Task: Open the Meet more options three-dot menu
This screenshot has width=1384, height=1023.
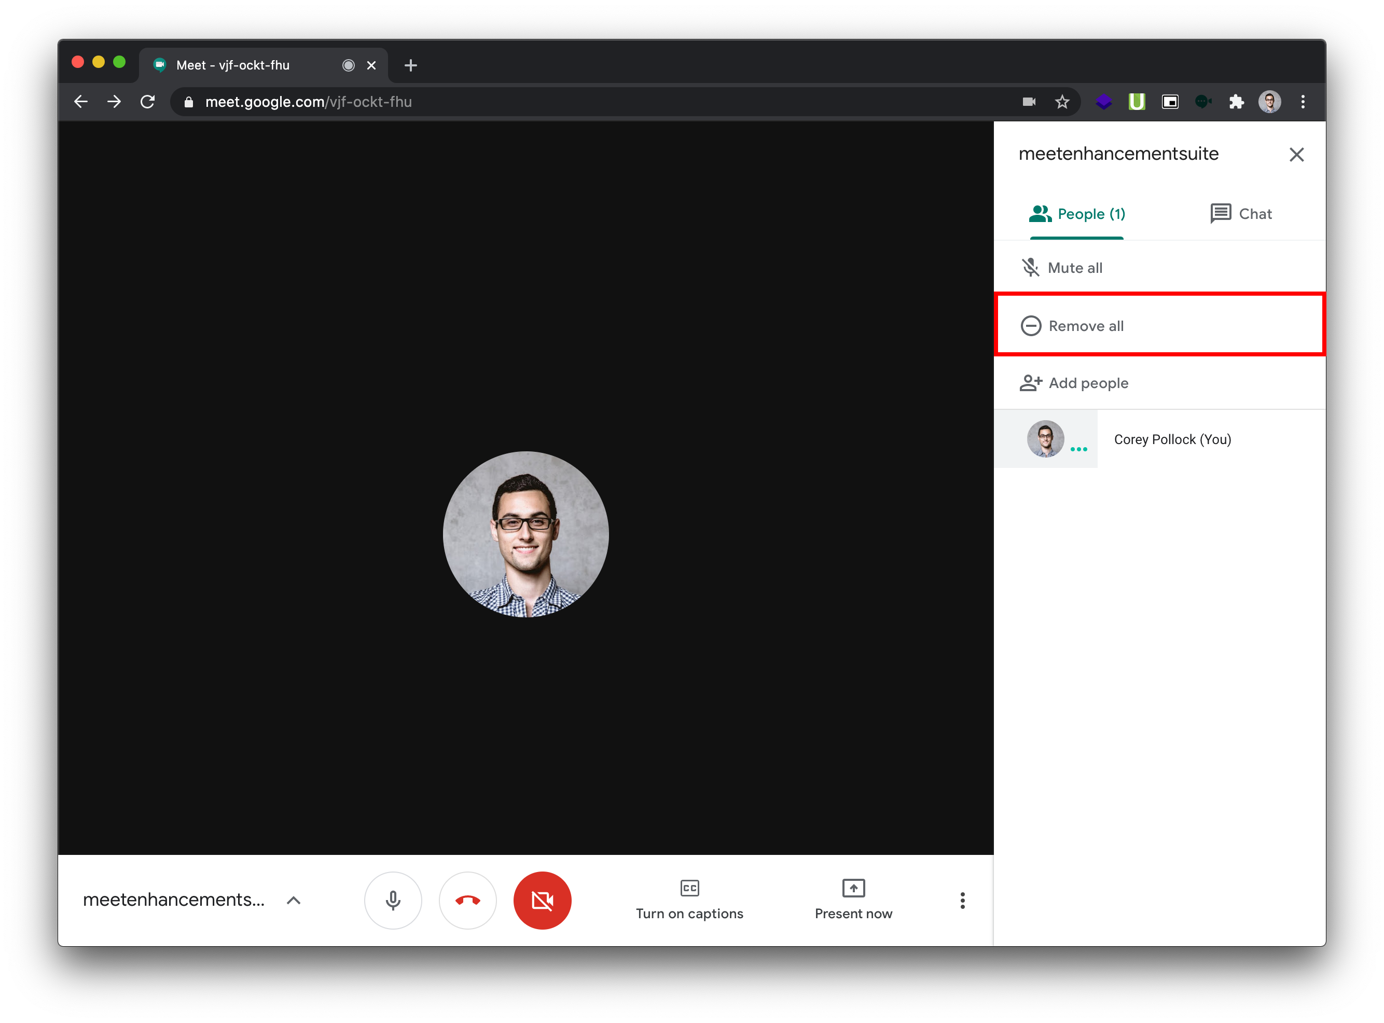Action: (962, 901)
